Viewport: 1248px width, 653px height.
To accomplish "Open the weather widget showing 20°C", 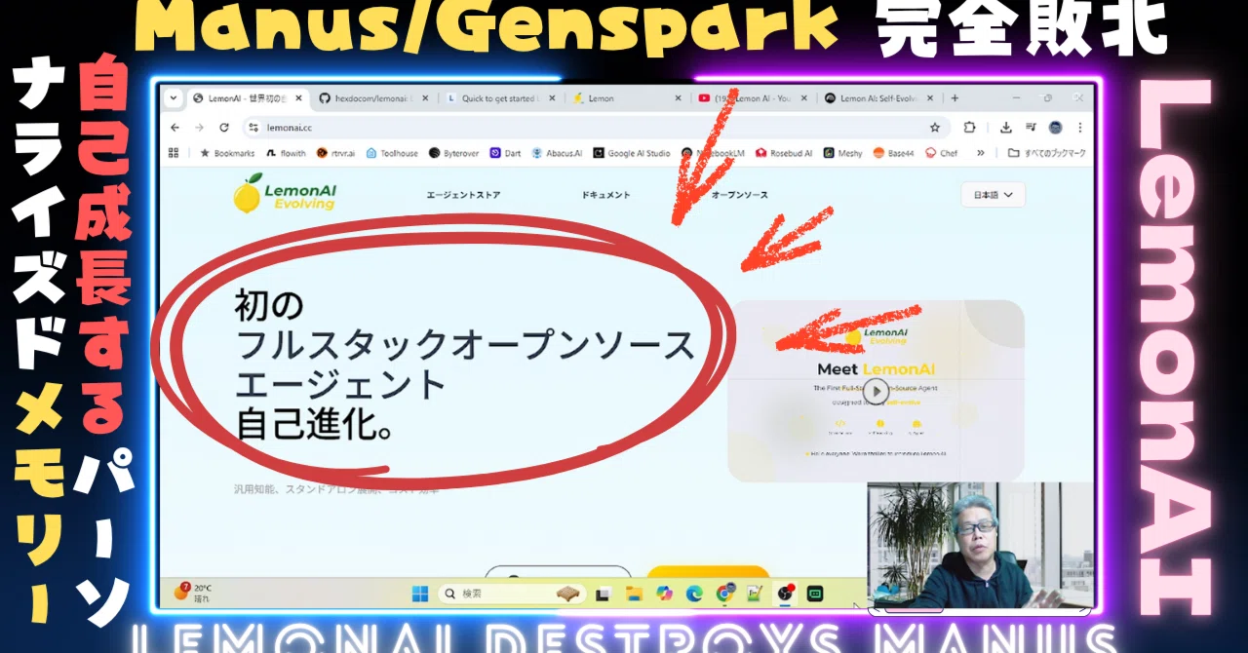I will [193, 592].
